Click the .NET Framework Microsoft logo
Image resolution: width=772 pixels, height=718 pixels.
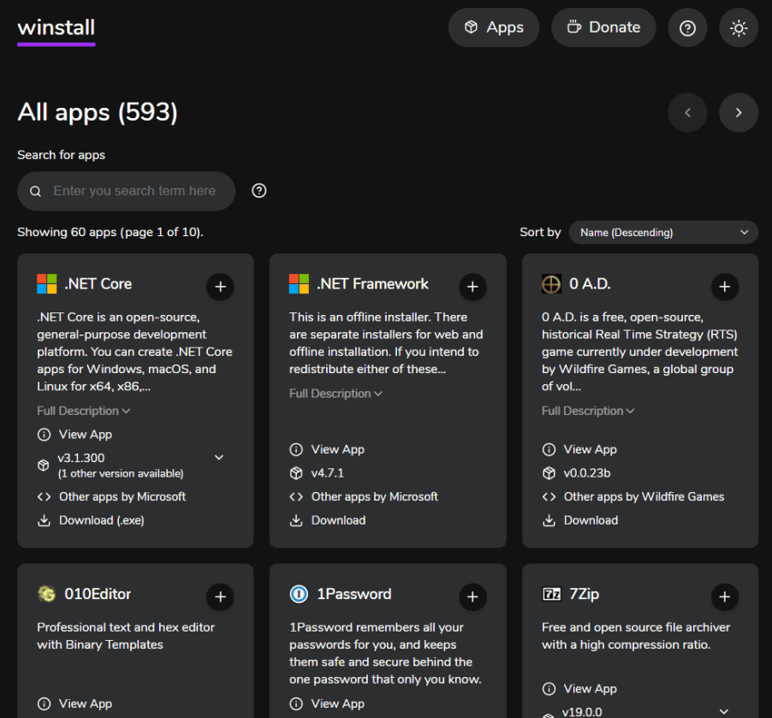coord(299,284)
